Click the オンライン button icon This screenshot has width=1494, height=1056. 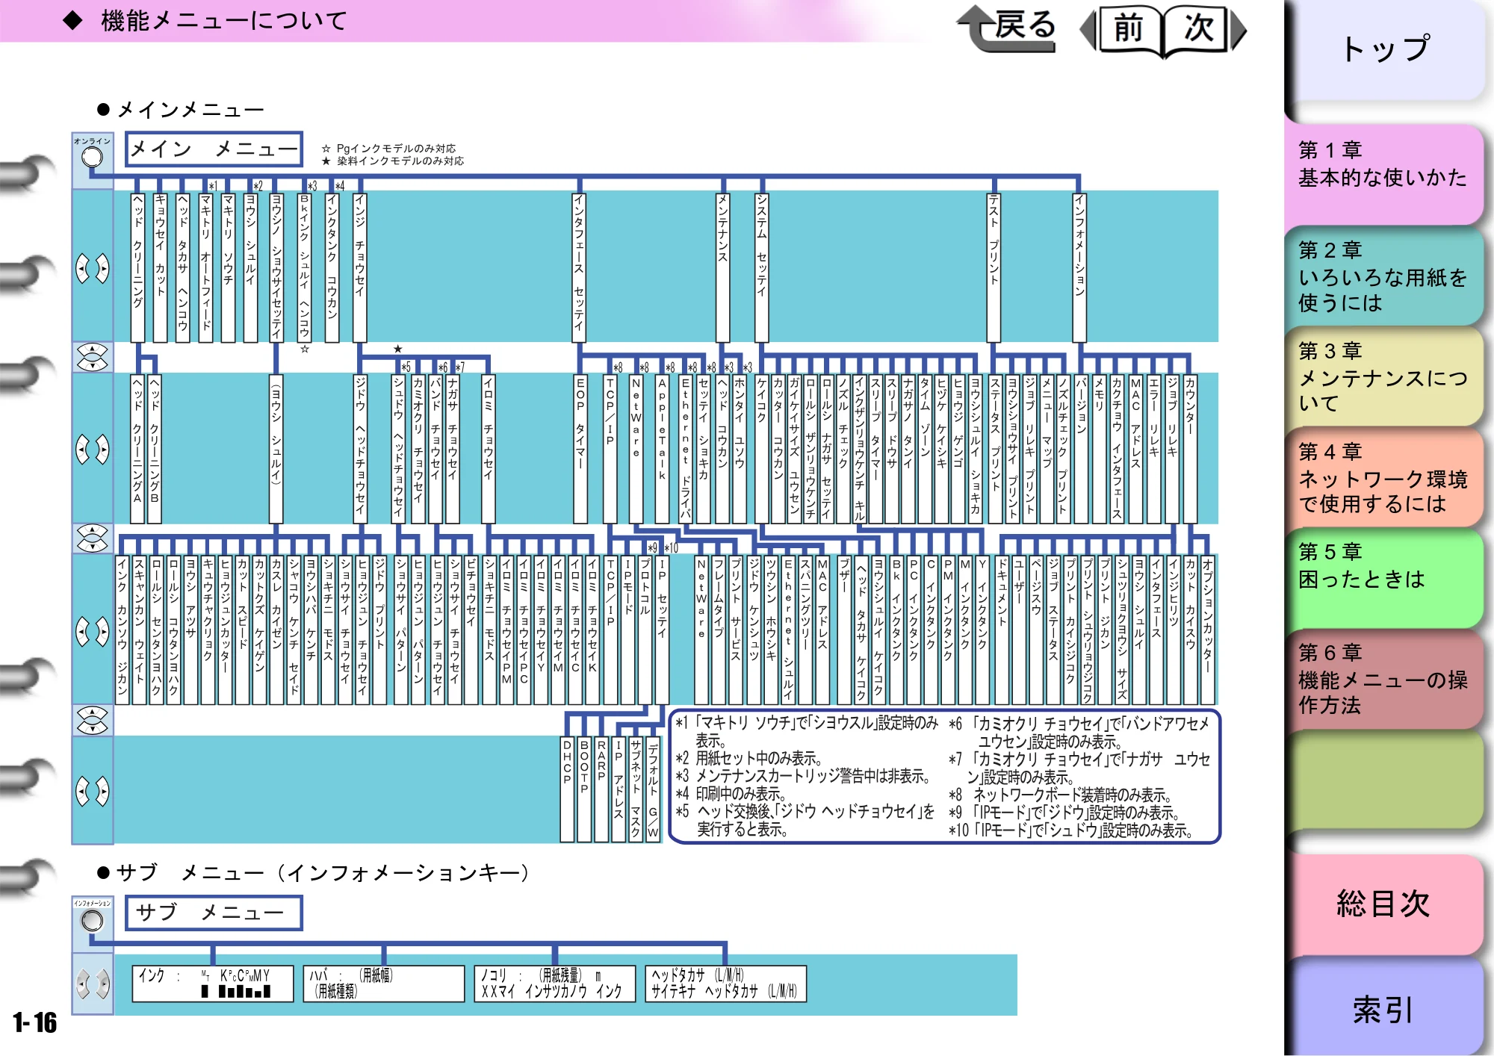point(92,157)
